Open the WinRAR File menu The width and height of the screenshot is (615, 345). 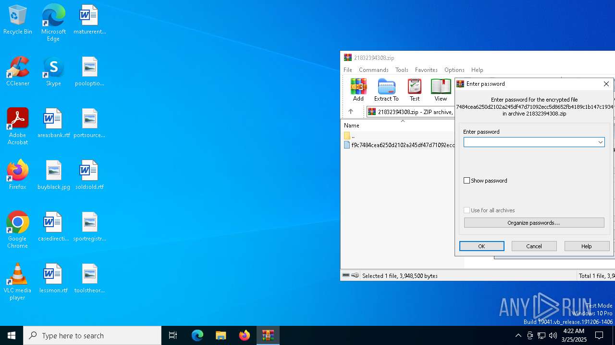tap(348, 70)
